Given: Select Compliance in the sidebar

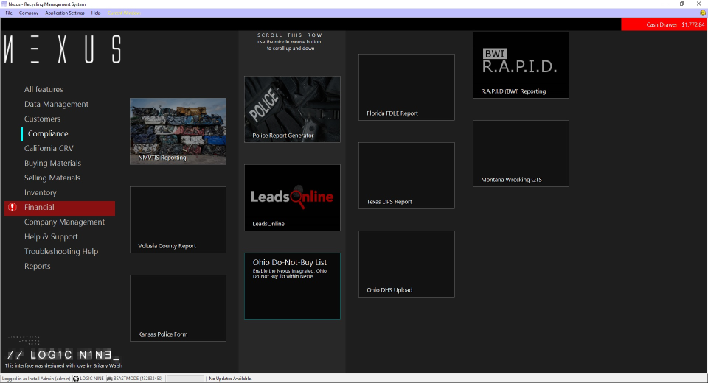Looking at the screenshot, I should pos(48,133).
